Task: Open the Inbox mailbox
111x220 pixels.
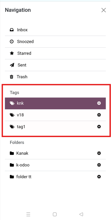Action: click(55, 30)
